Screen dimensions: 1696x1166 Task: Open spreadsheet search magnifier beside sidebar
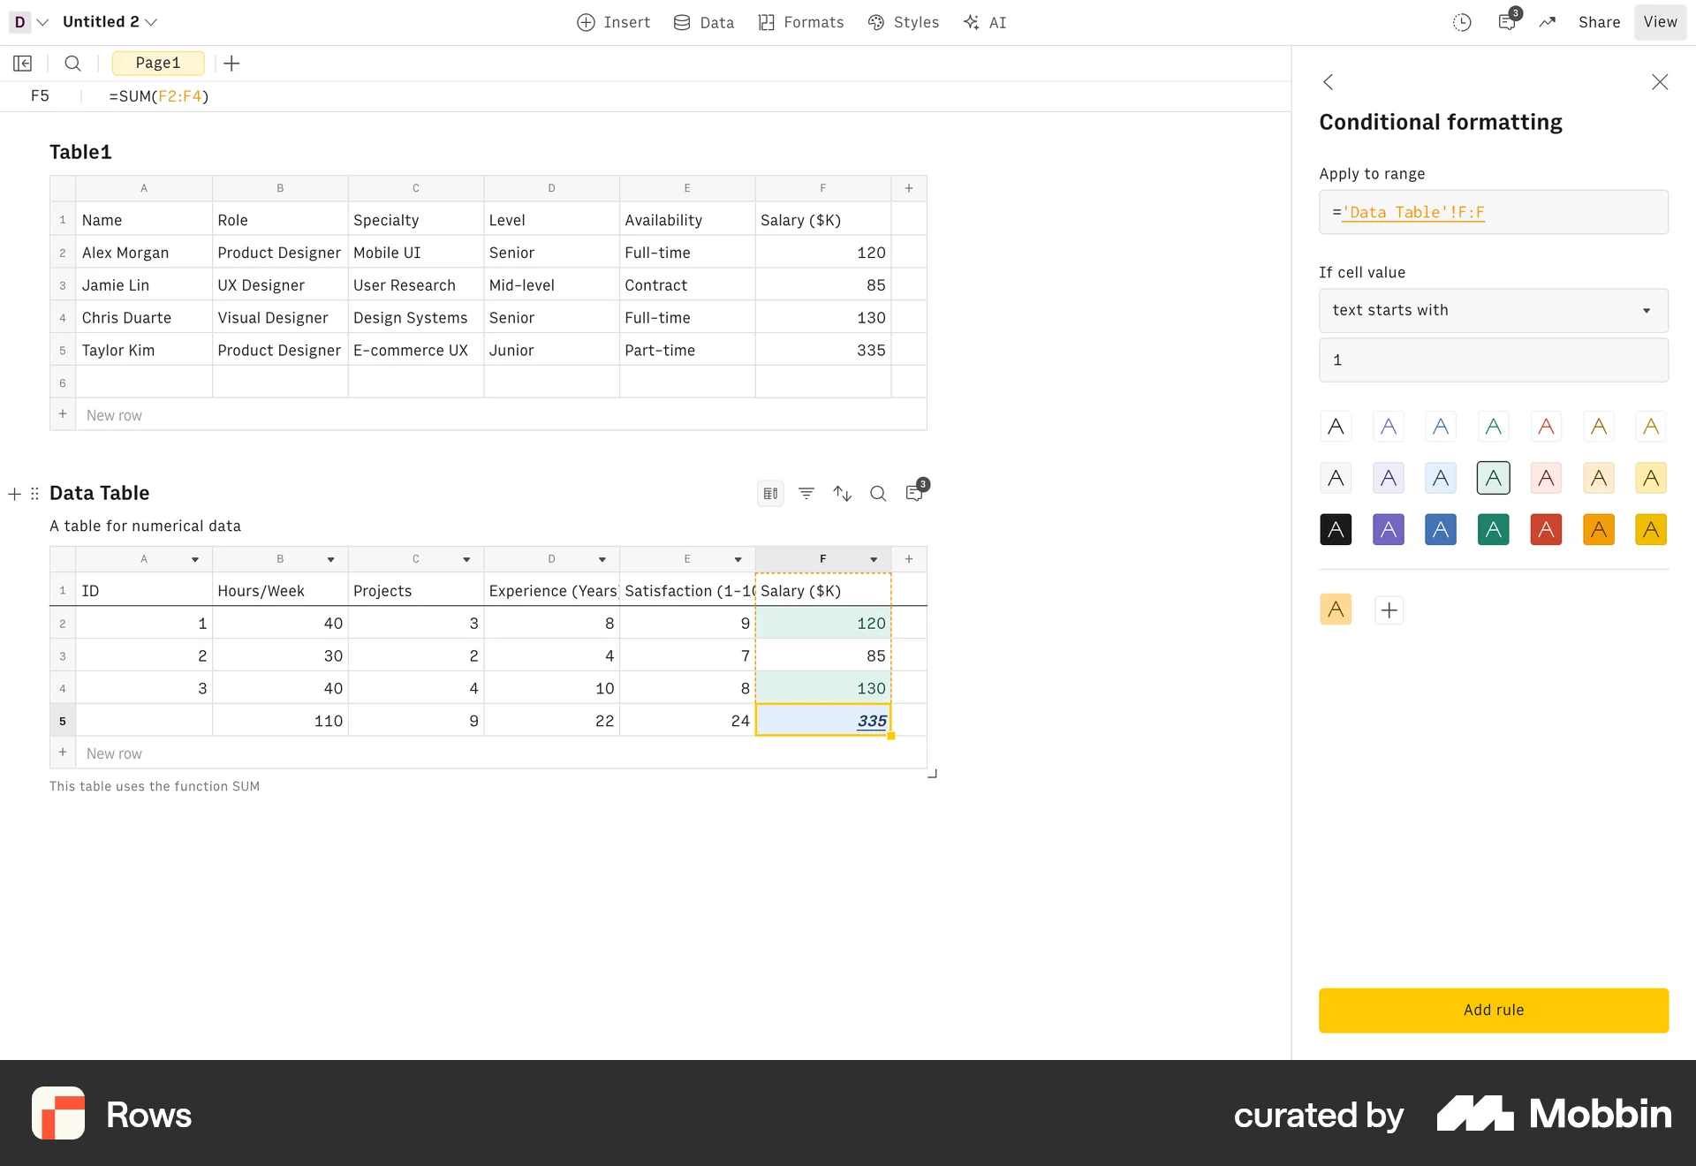72,63
